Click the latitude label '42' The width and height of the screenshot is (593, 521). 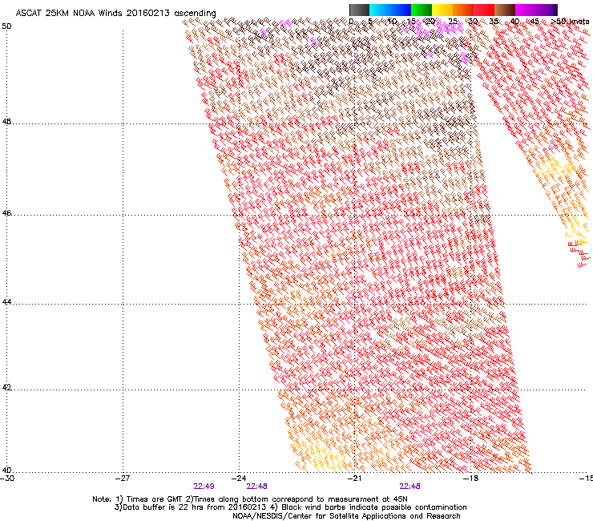pos(6,387)
